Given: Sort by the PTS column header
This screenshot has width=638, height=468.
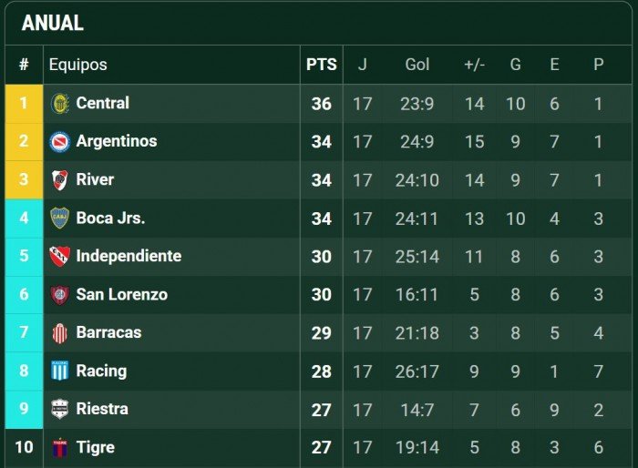Looking at the screenshot, I should 321,65.
